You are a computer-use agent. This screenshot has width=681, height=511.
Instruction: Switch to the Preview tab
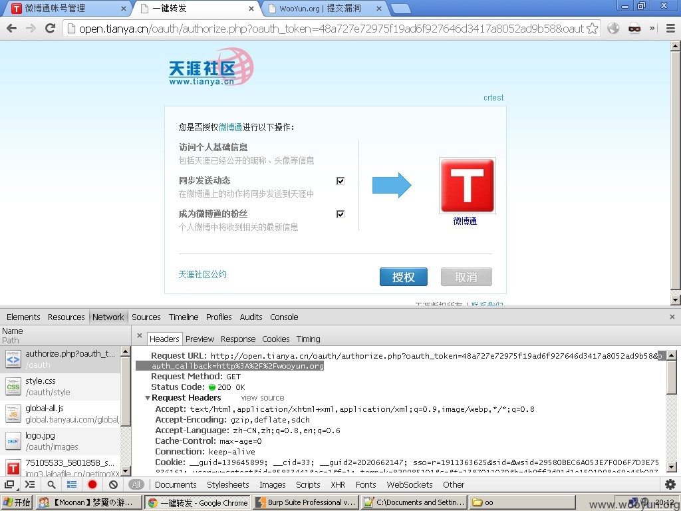click(x=200, y=339)
